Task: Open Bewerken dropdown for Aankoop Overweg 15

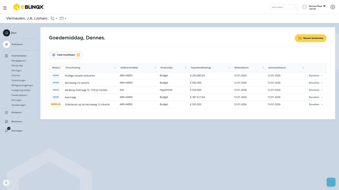Action: (316, 90)
